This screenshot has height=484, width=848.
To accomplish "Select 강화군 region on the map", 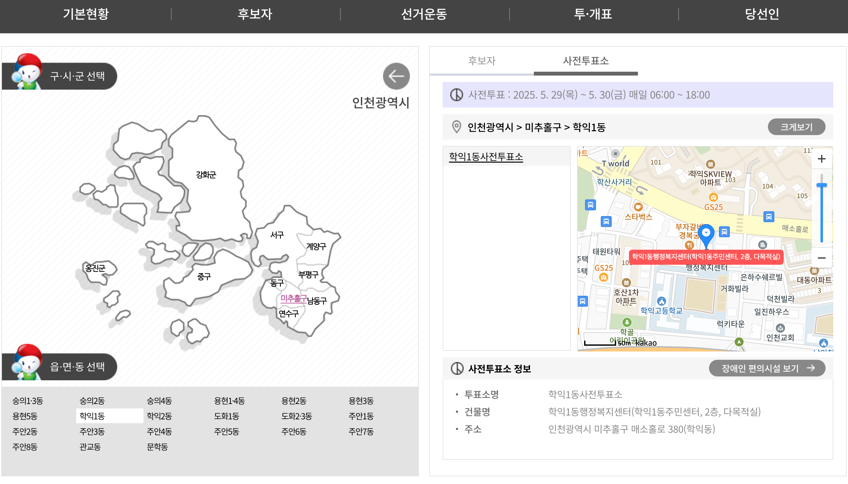I will click(x=206, y=175).
